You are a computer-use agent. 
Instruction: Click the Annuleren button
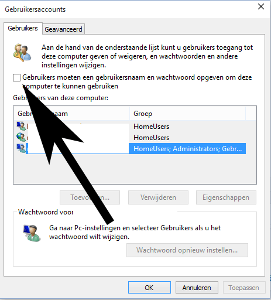coord(197,288)
